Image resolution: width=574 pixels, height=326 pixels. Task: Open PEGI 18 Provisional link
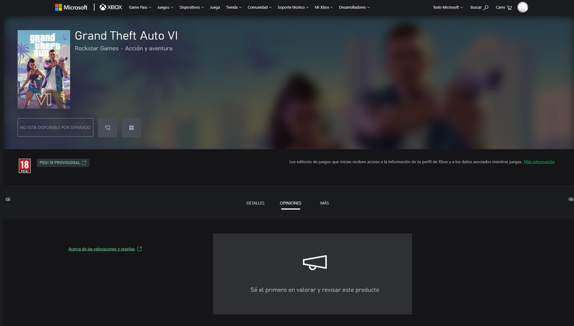point(63,163)
